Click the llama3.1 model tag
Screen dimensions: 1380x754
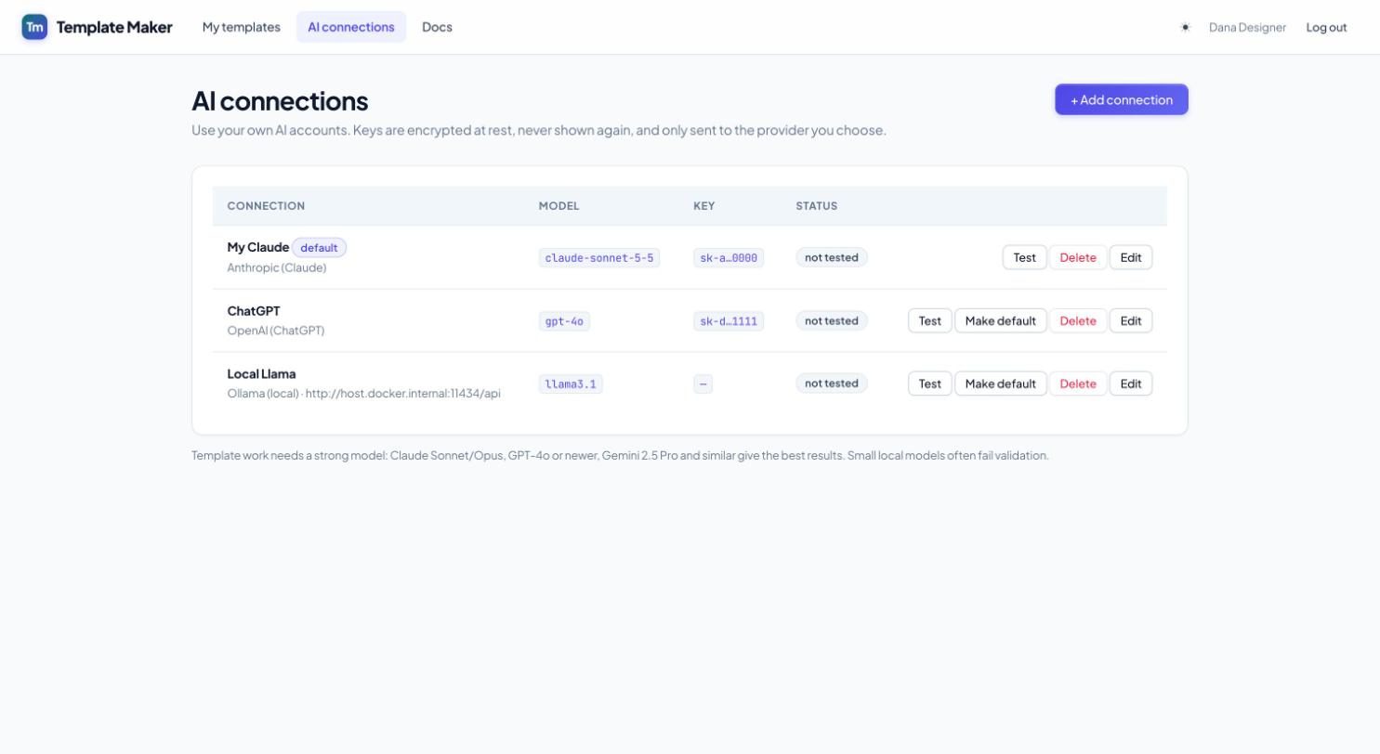571,383
